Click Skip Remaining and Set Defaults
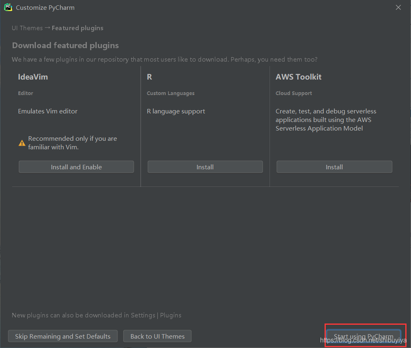The width and height of the screenshot is (411, 348). pyautogui.click(x=63, y=336)
